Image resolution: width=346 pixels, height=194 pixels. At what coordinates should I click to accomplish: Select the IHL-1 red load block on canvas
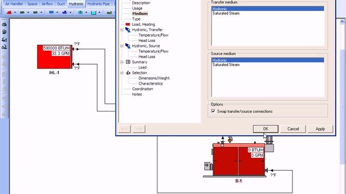pyautogui.click(x=55, y=57)
